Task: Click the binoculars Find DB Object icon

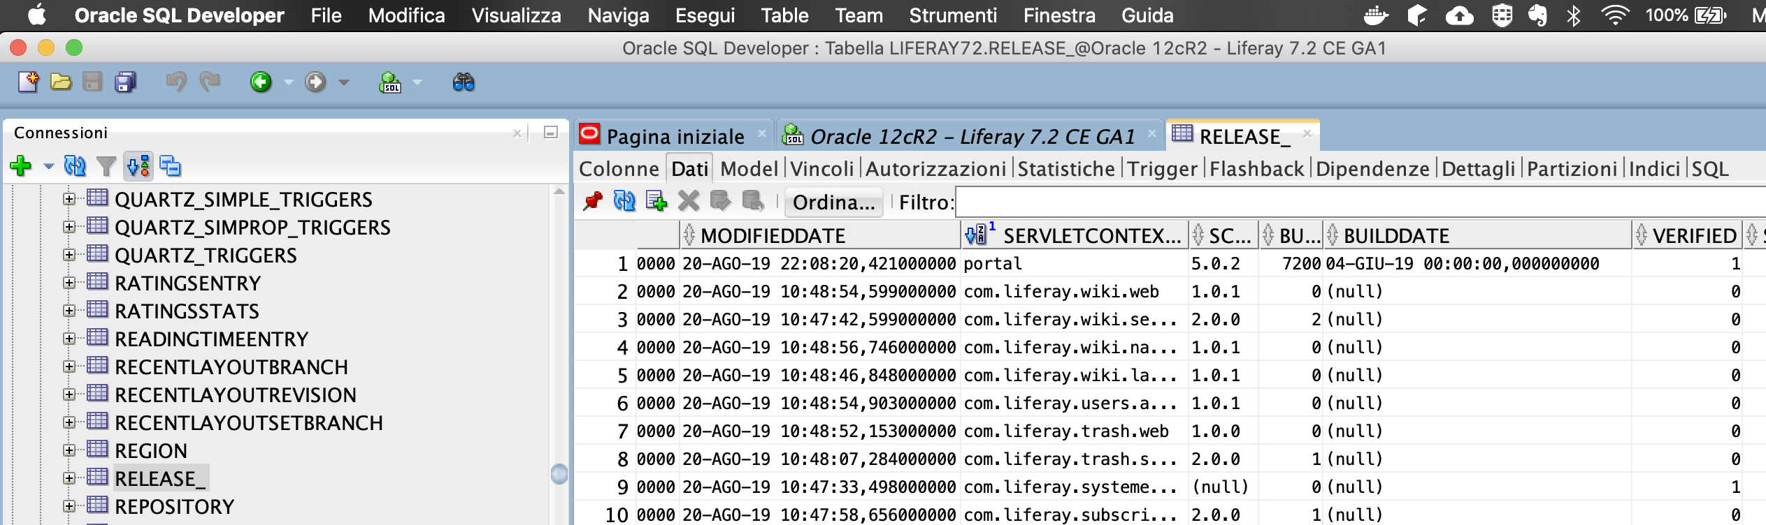Action: click(464, 82)
